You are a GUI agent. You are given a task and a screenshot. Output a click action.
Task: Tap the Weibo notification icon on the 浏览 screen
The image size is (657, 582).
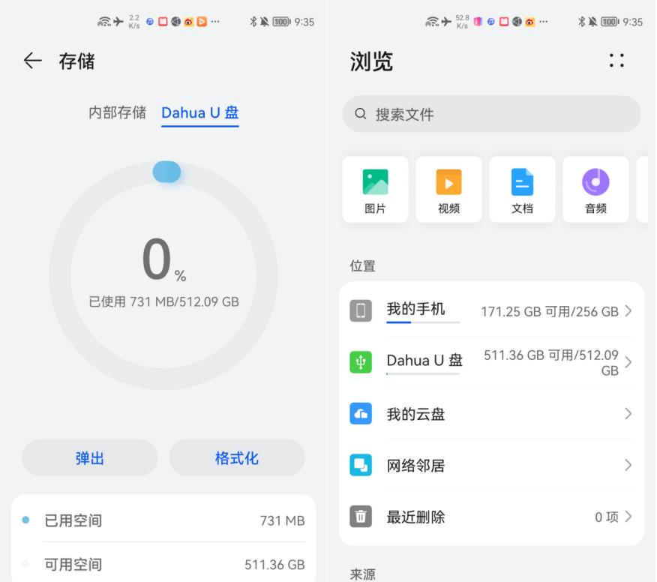pyautogui.click(x=529, y=21)
